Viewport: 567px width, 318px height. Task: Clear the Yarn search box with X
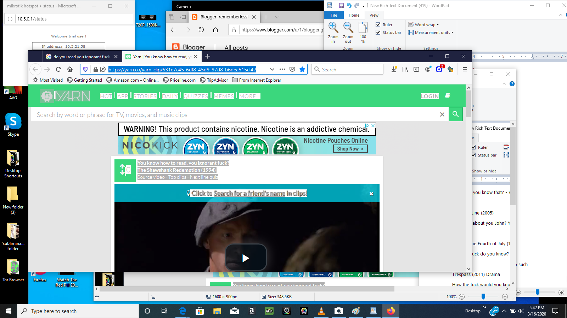[442, 114]
